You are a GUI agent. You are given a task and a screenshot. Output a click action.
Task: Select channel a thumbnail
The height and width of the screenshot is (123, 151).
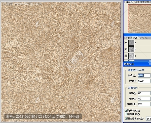(131, 43)
